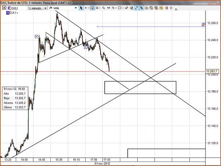The width and height of the screenshot is (221, 166).
Task: Expand indicators dropdown arrow
Action: coord(116,8)
